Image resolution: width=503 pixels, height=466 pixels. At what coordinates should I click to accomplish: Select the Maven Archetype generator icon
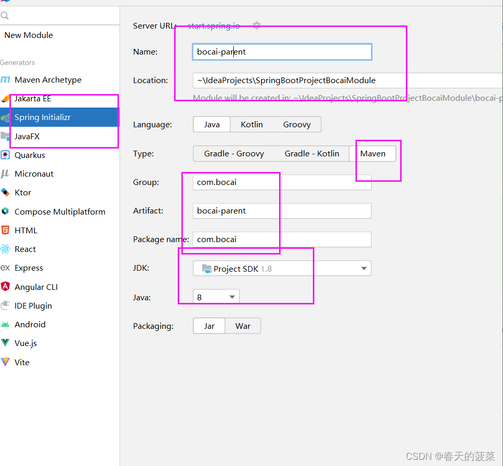pyautogui.click(x=5, y=79)
